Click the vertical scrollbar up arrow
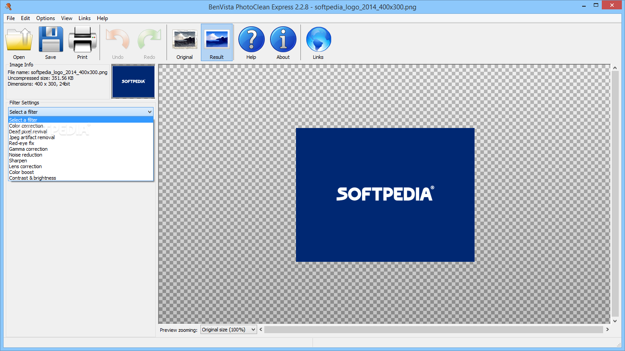Viewport: 625px width, 351px height. tap(615, 68)
